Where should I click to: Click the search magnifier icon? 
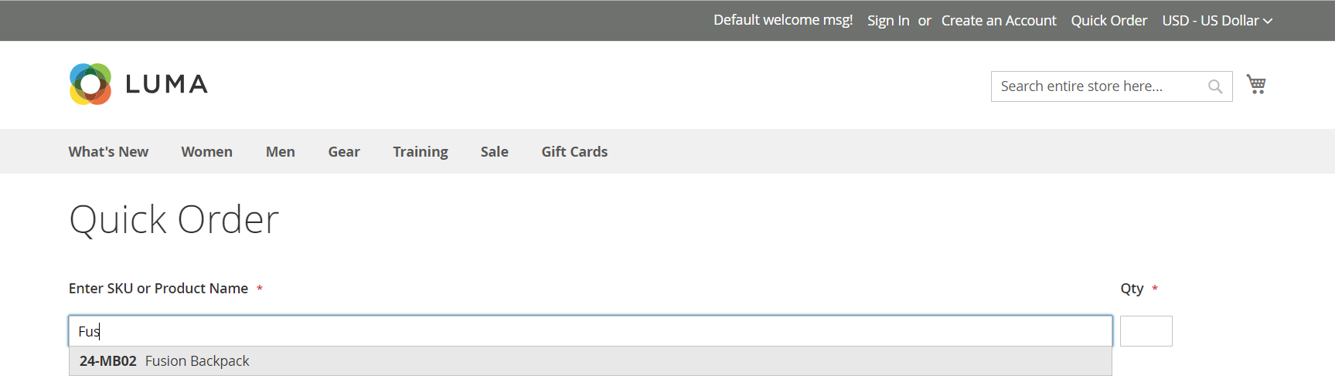(1215, 86)
